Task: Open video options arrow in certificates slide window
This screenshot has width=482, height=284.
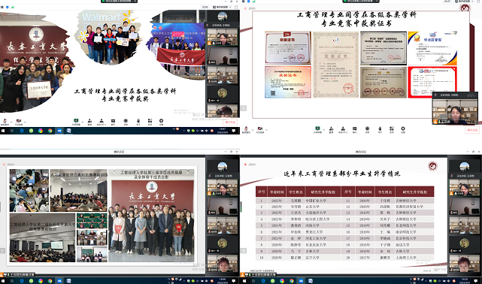Action: tap(266, 129)
